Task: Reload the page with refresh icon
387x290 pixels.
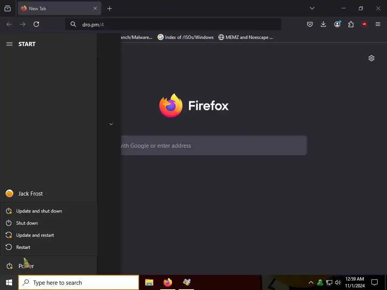Action: pos(36,24)
